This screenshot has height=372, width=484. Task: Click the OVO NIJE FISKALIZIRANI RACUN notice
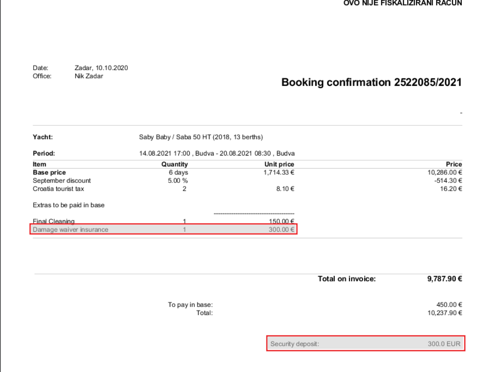(x=403, y=3)
